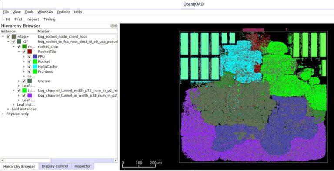
Task: Click the purple channel tunnel swatch
Action: (30, 95)
